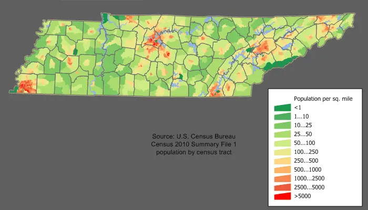This screenshot has width=368, height=210.
Task: Click the "1...10" legend label
Action: point(301,117)
